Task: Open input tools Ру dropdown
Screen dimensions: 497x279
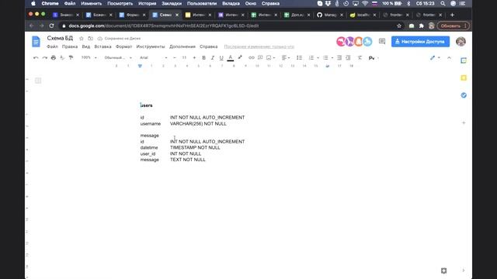Action: coord(374,58)
